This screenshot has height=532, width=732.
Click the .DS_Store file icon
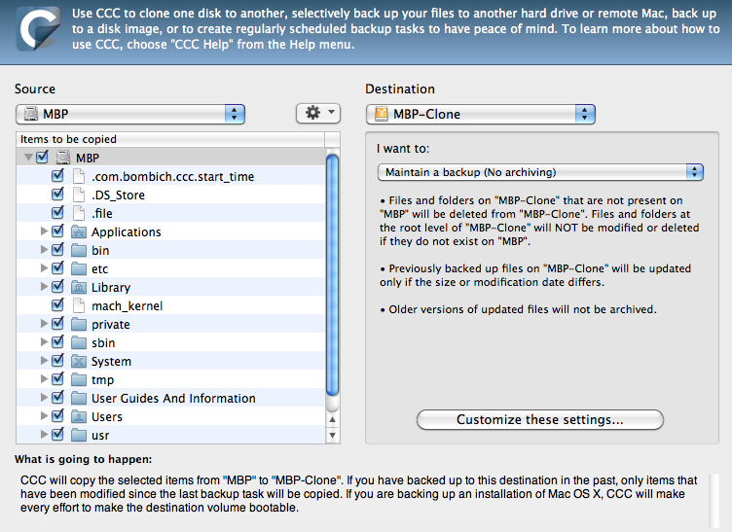pyautogui.click(x=79, y=195)
